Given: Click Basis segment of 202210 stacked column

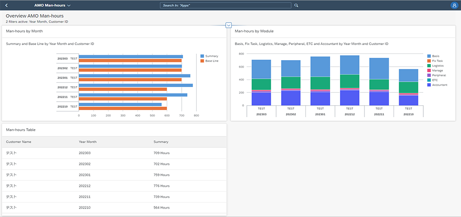Looking at the screenshot, I should click(x=408, y=76).
